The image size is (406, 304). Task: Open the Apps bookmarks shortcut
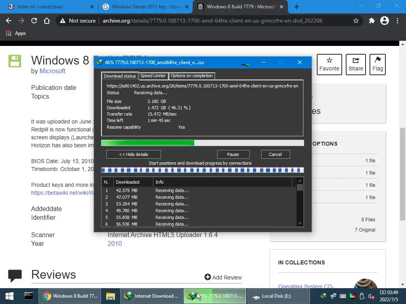point(16,33)
